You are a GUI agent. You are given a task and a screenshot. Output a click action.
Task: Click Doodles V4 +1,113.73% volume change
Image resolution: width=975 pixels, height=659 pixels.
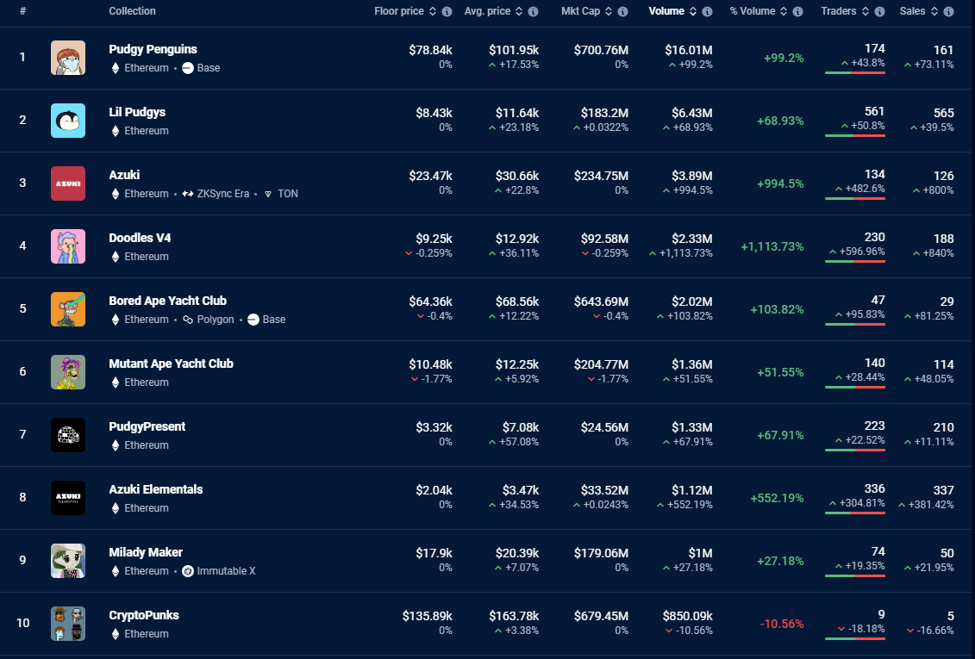tap(772, 246)
